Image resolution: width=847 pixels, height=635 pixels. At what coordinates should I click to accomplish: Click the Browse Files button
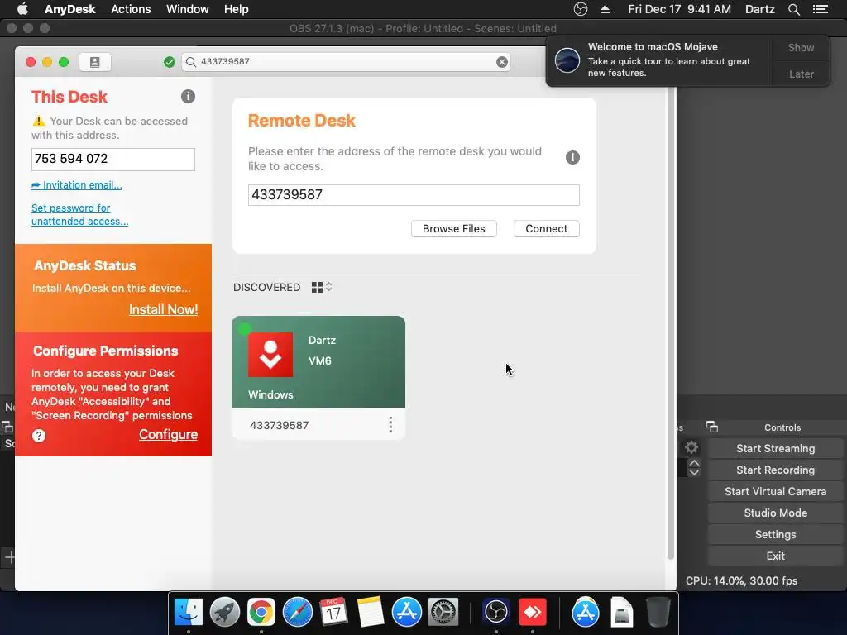pos(454,229)
